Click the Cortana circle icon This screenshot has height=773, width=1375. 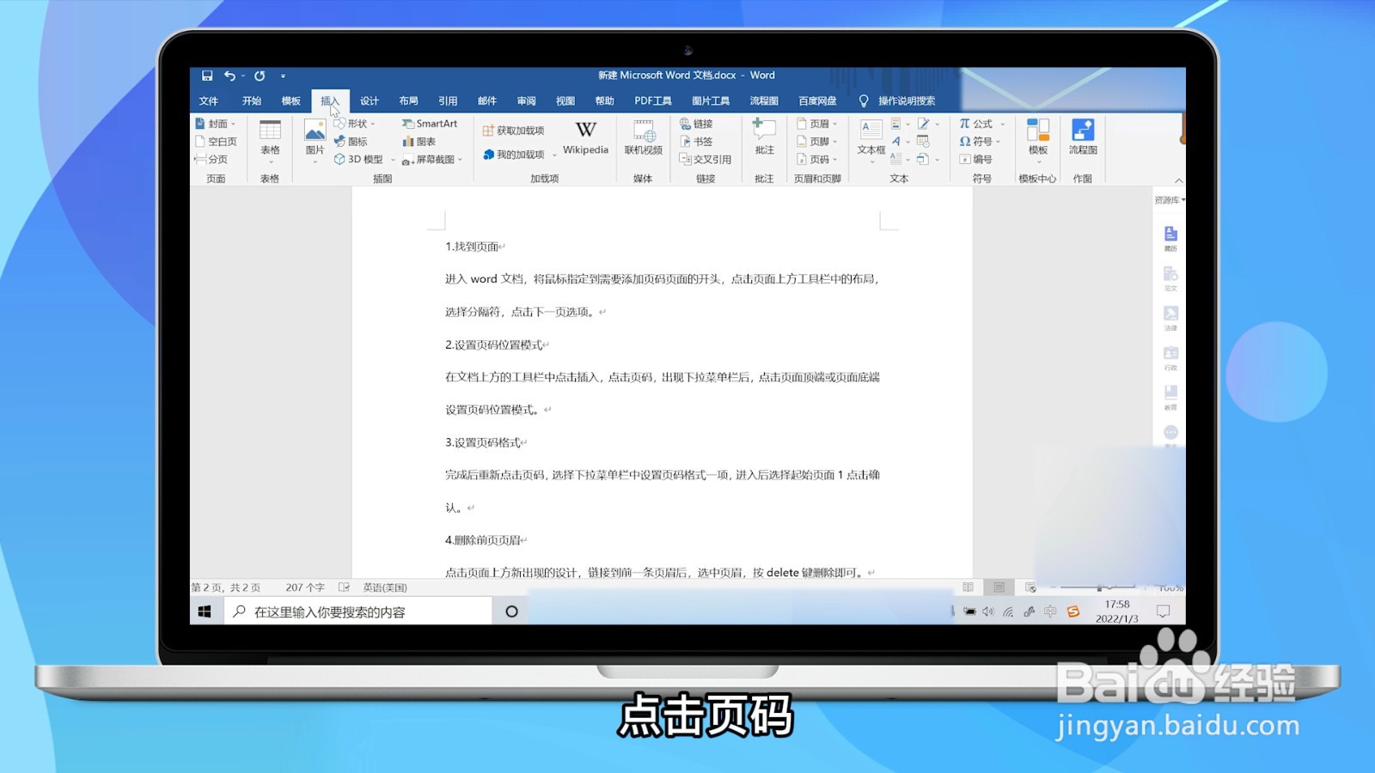[x=511, y=612]
